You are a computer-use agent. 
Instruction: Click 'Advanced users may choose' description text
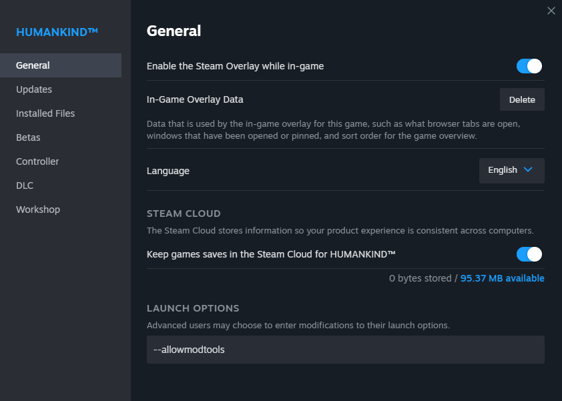click(298, 326)
